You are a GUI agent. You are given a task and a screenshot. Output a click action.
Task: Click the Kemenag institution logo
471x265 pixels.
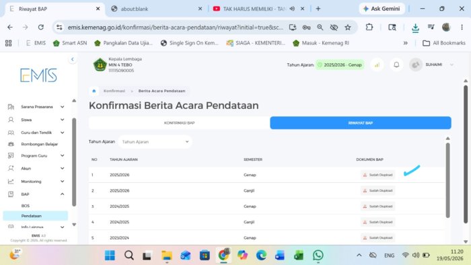(100, 65)
